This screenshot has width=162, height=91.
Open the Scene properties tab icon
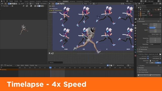pyautogui.click(x=135, y=33)
